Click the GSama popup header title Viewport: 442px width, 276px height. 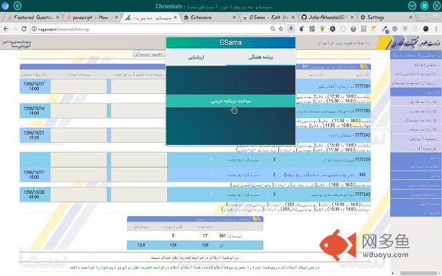click(x=231, y=43)
